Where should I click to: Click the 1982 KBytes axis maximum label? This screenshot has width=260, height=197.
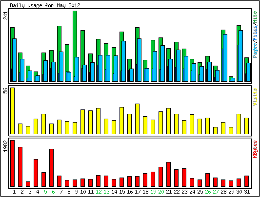tap(6, 146)
